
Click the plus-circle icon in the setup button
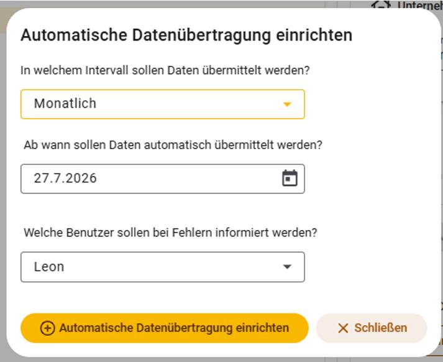point(47,328)
